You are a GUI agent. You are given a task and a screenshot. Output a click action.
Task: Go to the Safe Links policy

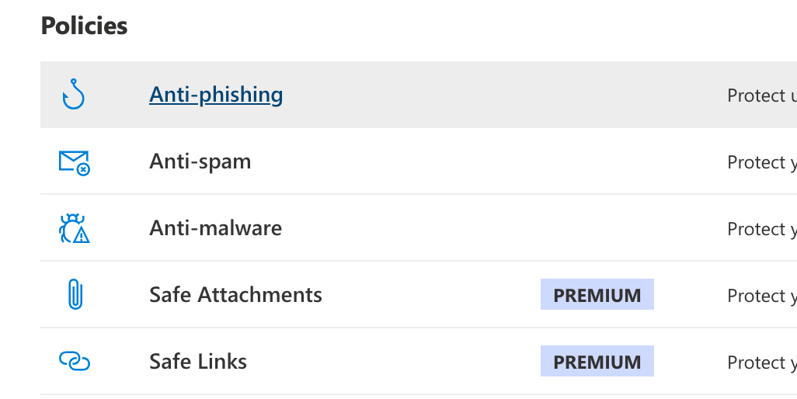(x=198, y=362)
